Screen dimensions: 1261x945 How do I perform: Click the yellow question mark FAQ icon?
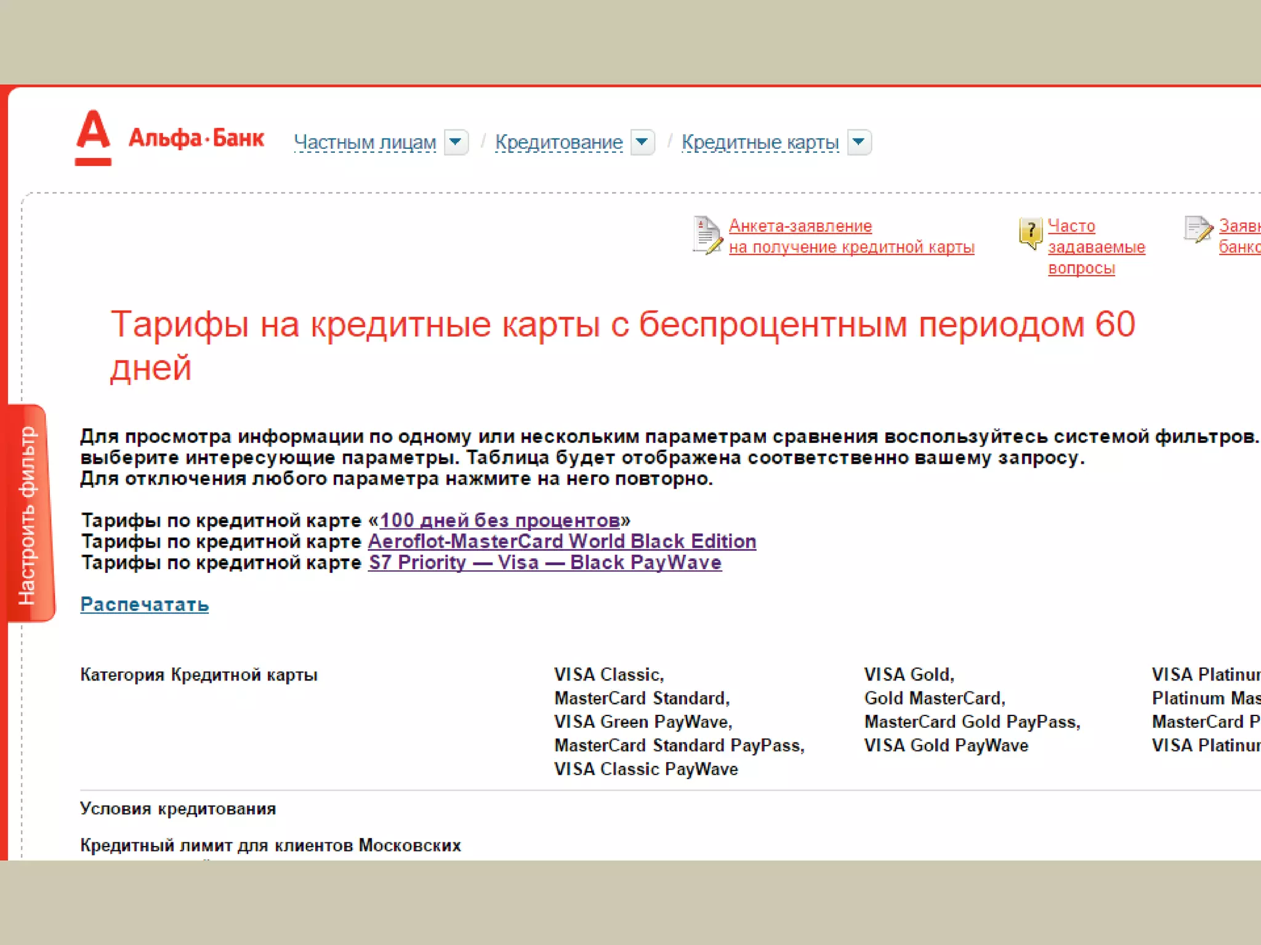(1030, 233)
